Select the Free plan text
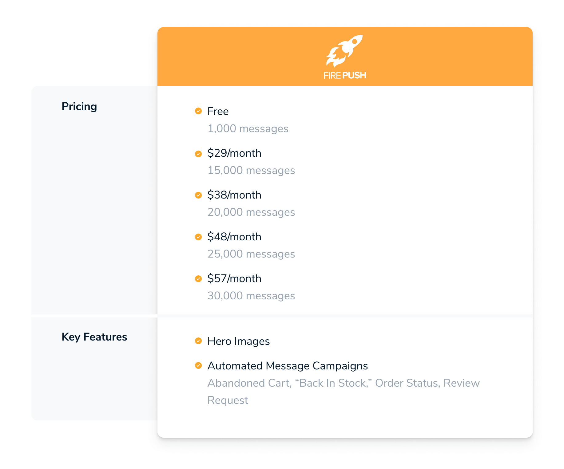This screenshot has width=564, height=469. [218, 111]
